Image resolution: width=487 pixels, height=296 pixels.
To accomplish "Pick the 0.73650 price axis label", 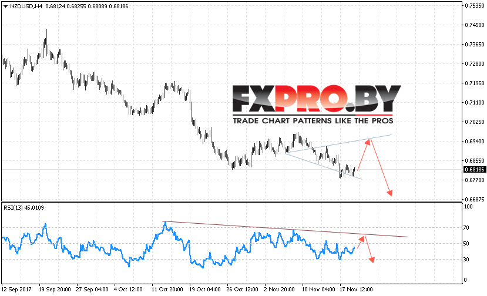I will pos(475,45).
